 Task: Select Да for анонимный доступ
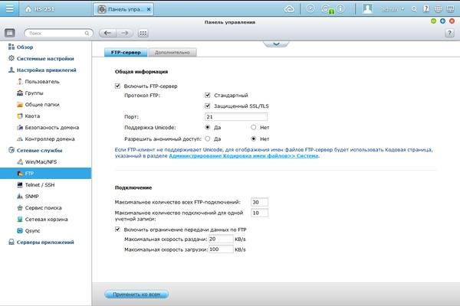pos(208,138)
